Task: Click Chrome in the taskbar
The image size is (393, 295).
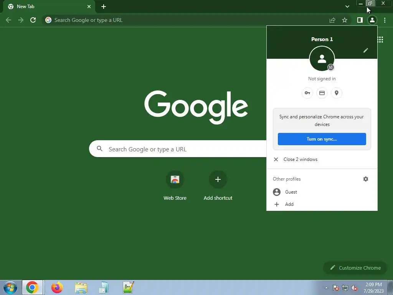Action: 32,287
